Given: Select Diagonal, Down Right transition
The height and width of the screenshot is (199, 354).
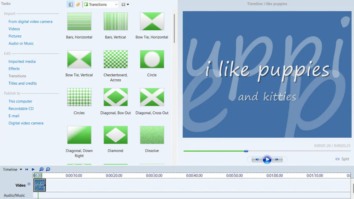Looking at the screenshot, I should click(x=79, y=135).
